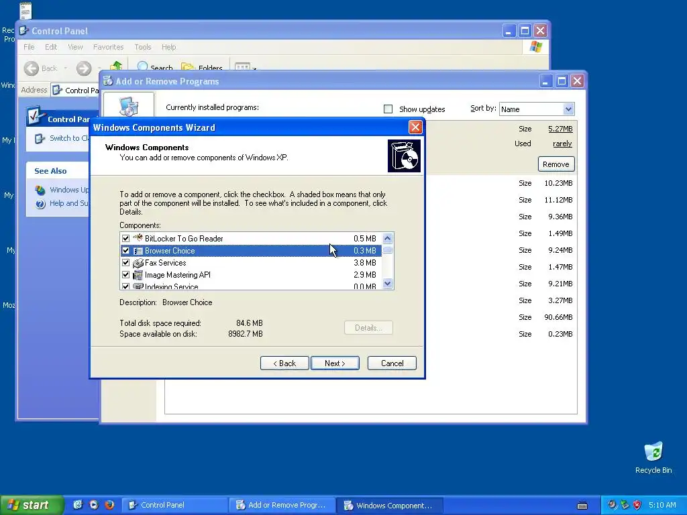Click the Next button in the wizard
This screenshot has height=515, width=687.
click(x=335, y=363)
